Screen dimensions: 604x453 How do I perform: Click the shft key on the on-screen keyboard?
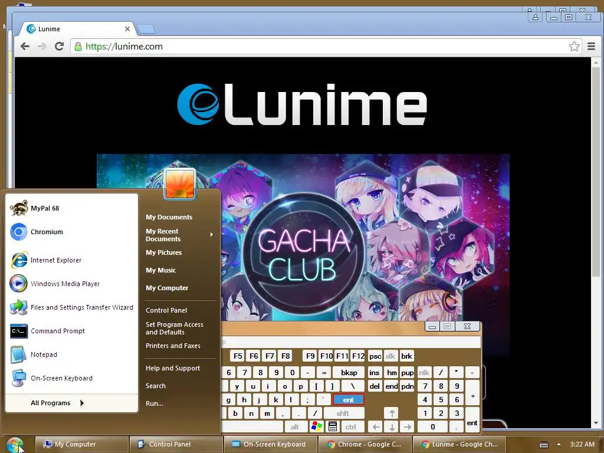pos(343,413)
